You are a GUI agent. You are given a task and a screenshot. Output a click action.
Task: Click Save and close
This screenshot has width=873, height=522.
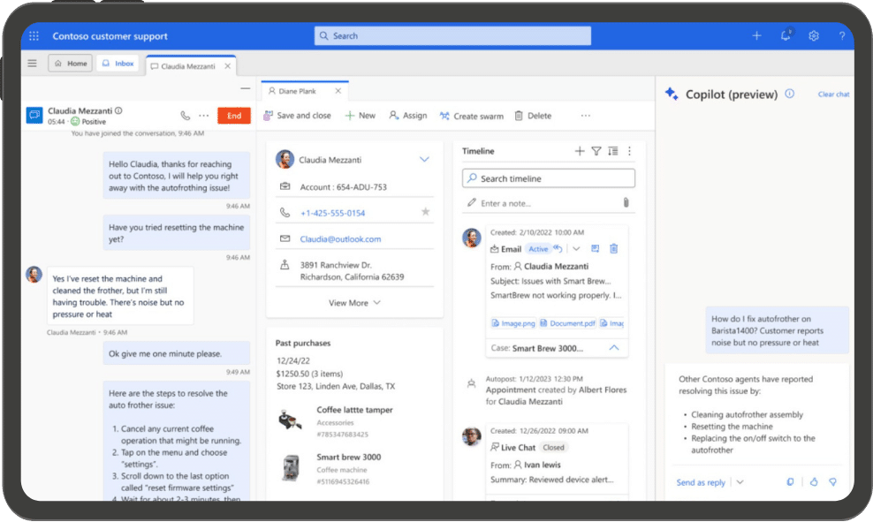[297, 116]
